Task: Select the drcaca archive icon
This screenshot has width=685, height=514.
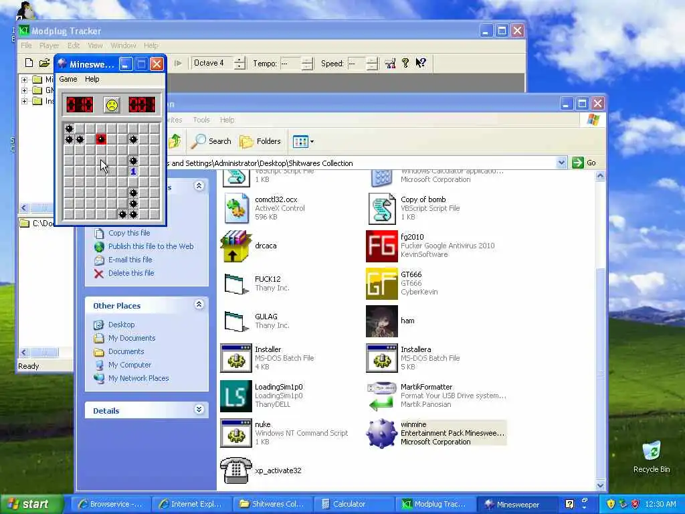Action: tap(236, 246)
